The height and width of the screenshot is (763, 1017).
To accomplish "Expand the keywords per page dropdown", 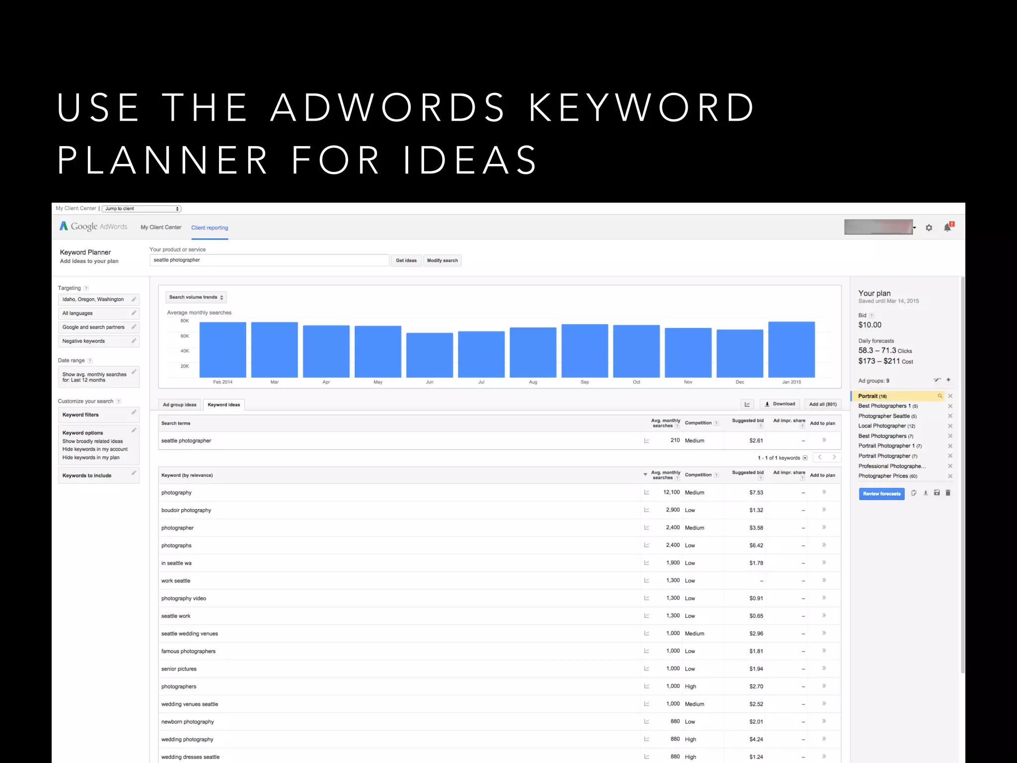I will click(x=805, y=458).
